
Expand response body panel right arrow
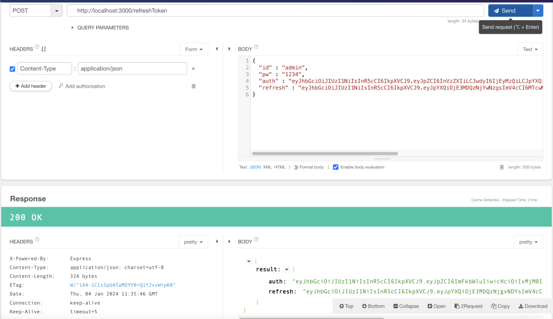coord(229,242)
